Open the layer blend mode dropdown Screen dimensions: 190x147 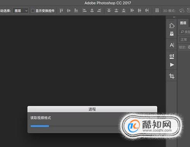185,40
